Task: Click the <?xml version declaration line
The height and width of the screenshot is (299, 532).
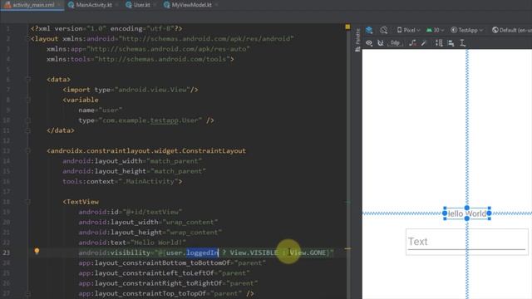Action: (106, 28)
